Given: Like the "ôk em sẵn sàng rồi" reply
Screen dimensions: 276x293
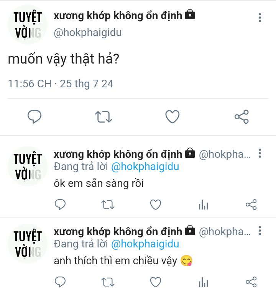Looking at the screenshot, I should tap(155, 205).
